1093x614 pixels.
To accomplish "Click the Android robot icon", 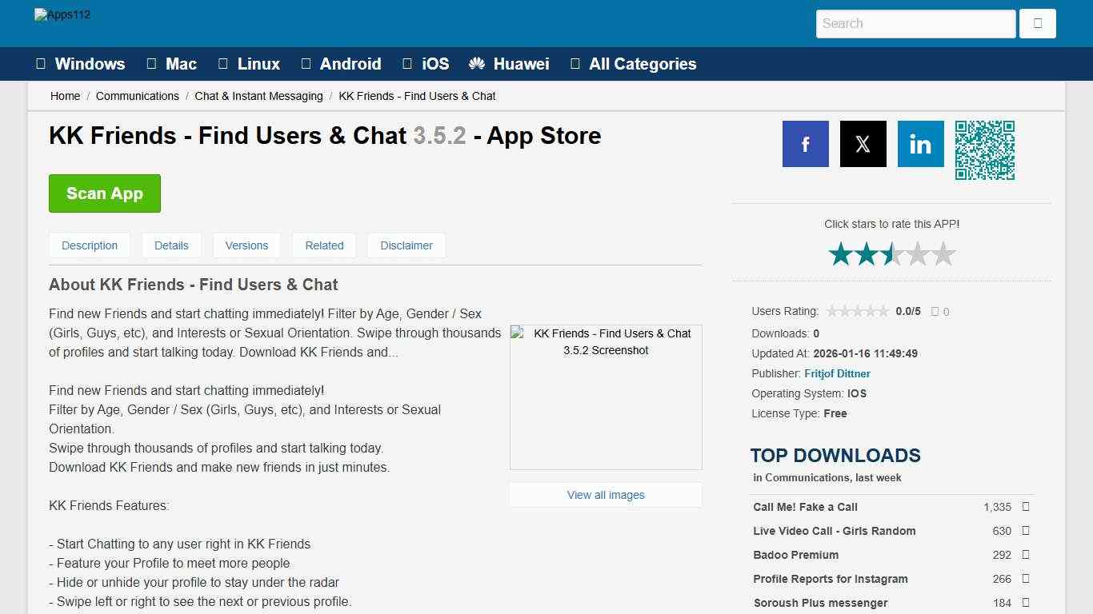I will click(x=305, y=63).
